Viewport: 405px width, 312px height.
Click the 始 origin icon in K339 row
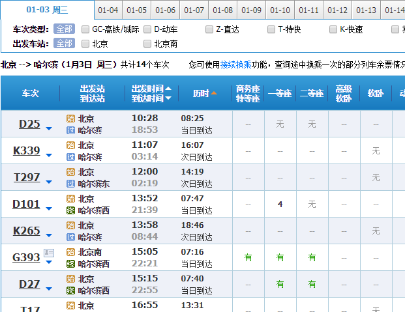70,145
